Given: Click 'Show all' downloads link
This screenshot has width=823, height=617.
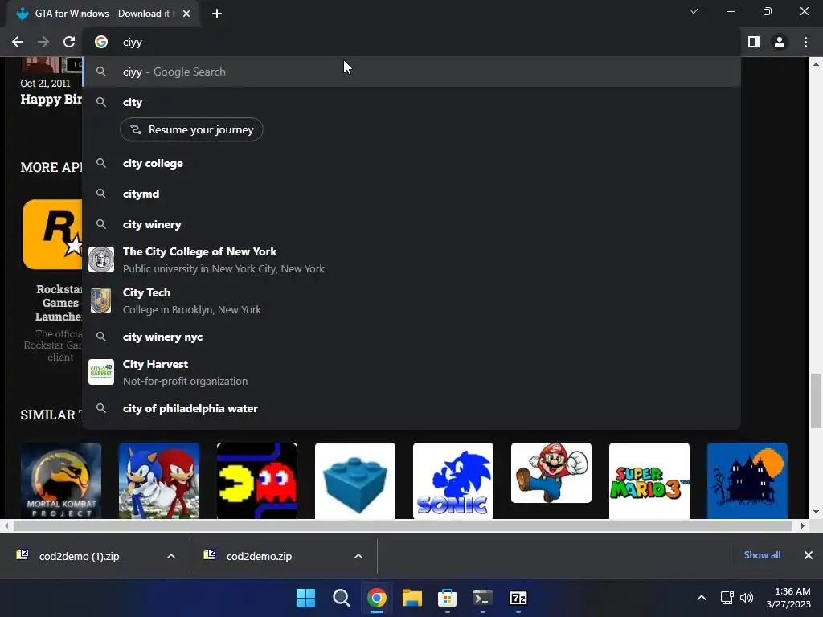Looking at the screenshot, I should [762, 555].
